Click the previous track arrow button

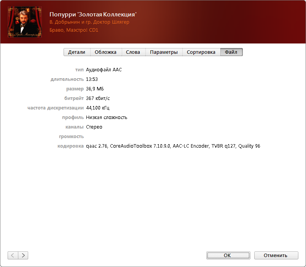click(x=13, y=255)
